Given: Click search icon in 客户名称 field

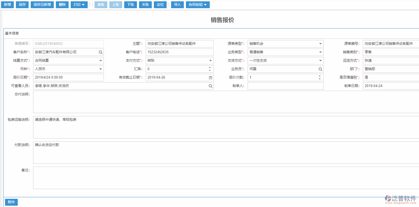Looking at the screenshot, I should (x=101, y=52).
